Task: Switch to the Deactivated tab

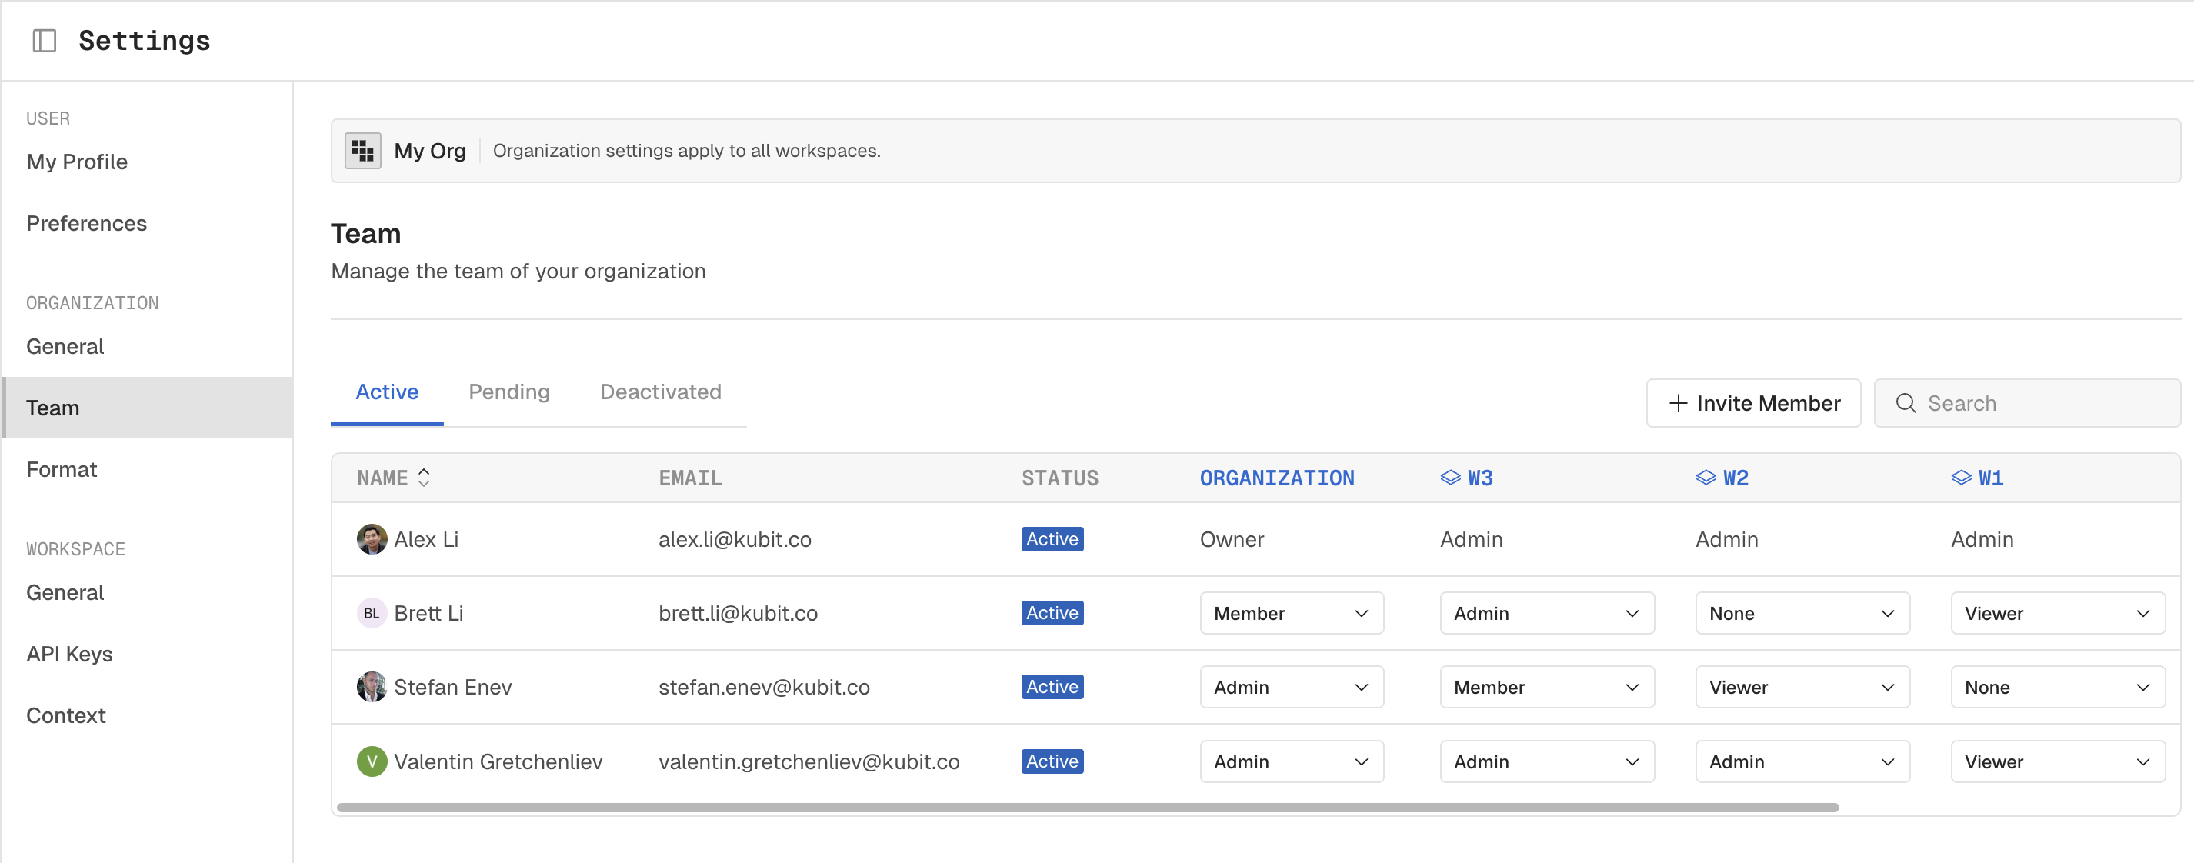Action: pos(660,392)
